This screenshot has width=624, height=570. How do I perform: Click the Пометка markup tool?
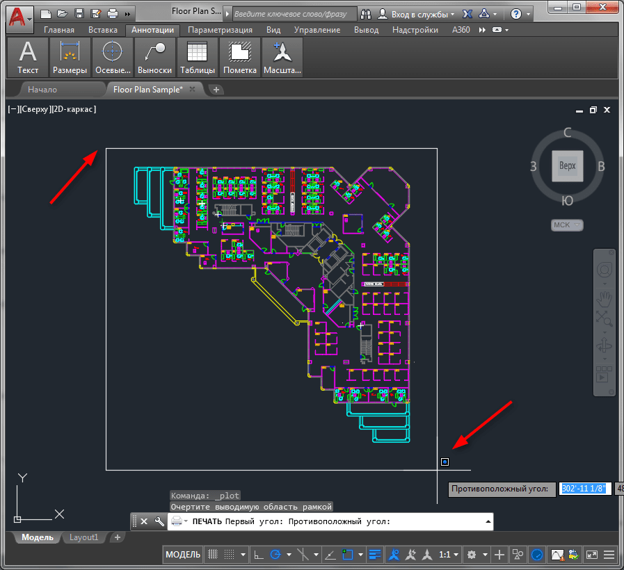[239, 57]
